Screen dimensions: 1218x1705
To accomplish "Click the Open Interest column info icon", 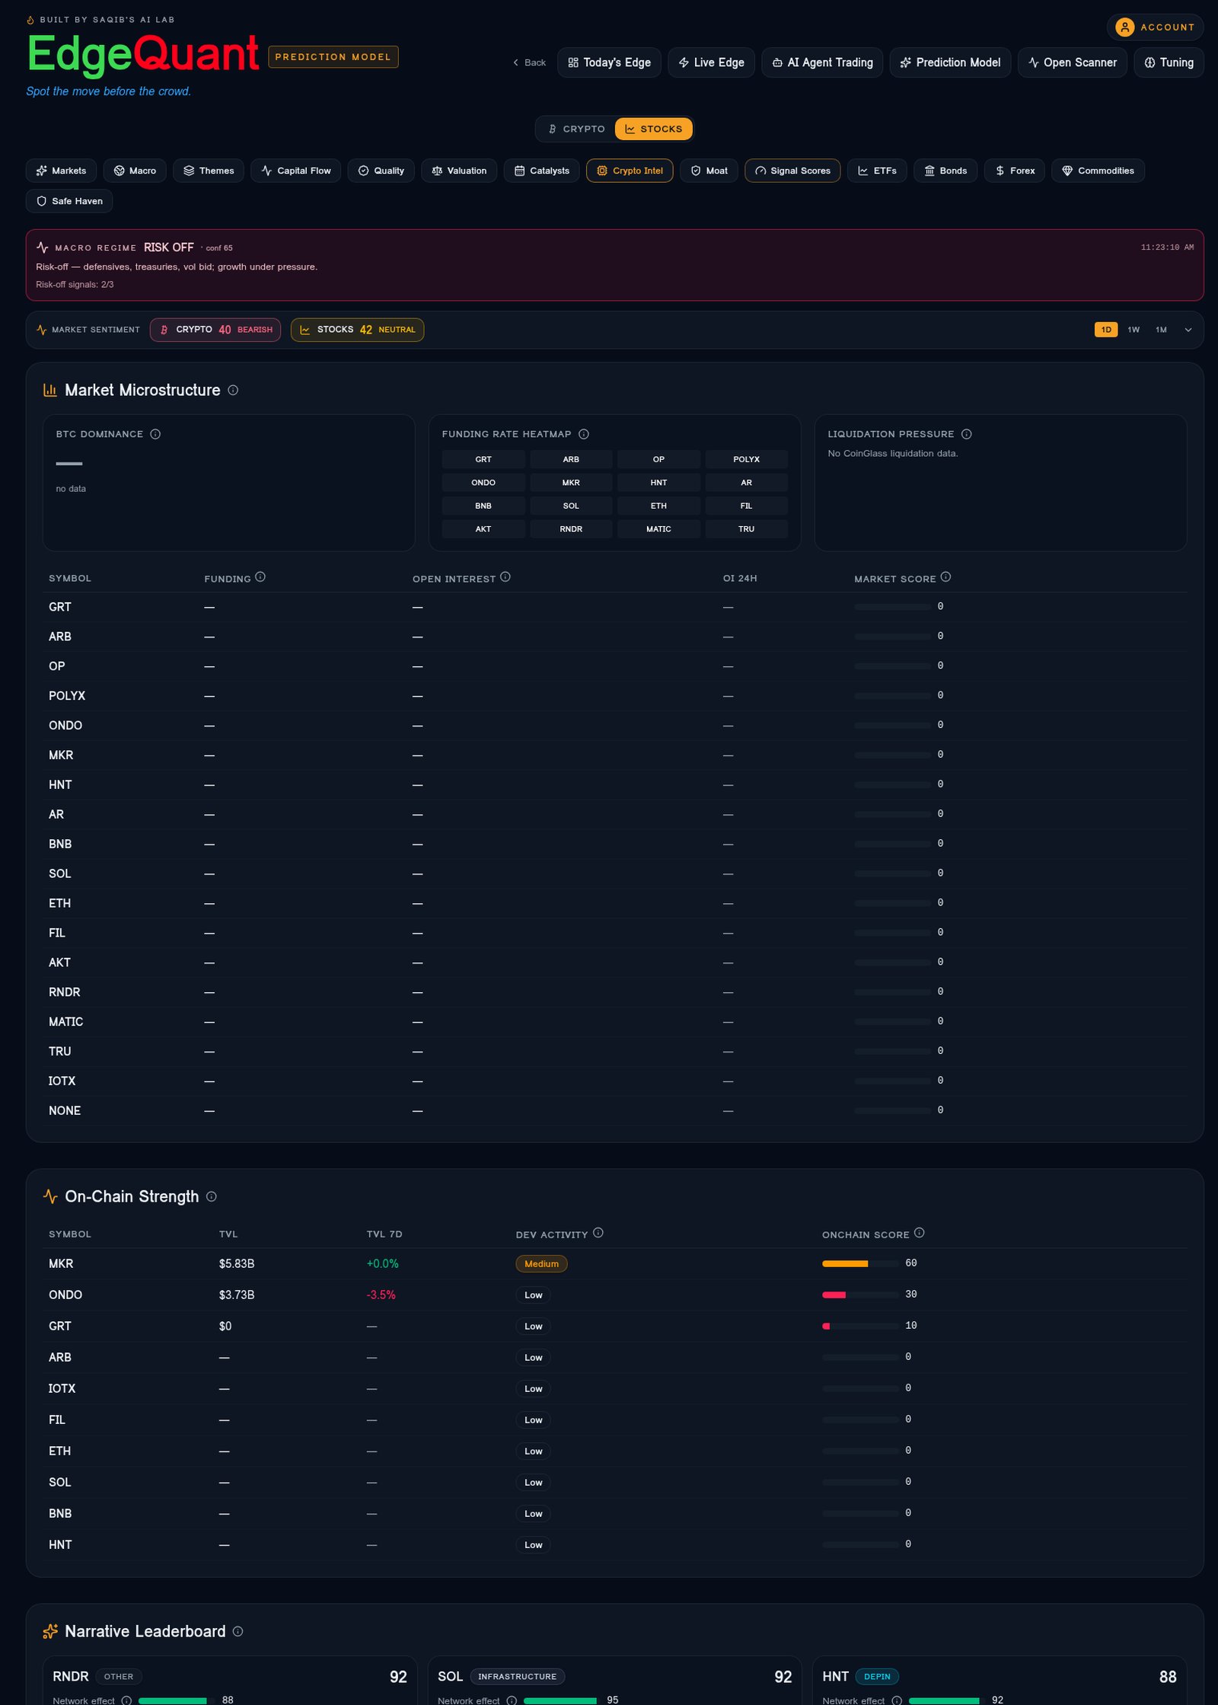I will point(505,577).
